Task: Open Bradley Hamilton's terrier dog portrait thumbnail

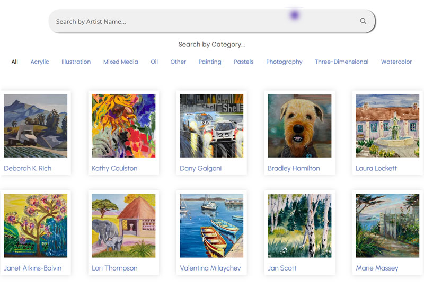Action: point(299,126)
